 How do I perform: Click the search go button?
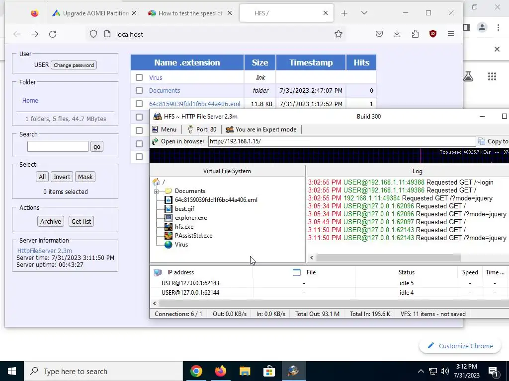pyautogui.click(x=97, y=146)
